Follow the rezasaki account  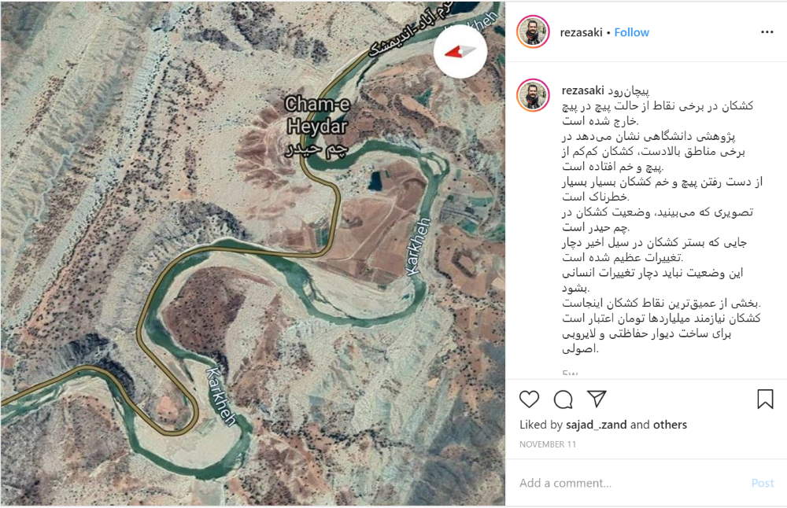631,32
